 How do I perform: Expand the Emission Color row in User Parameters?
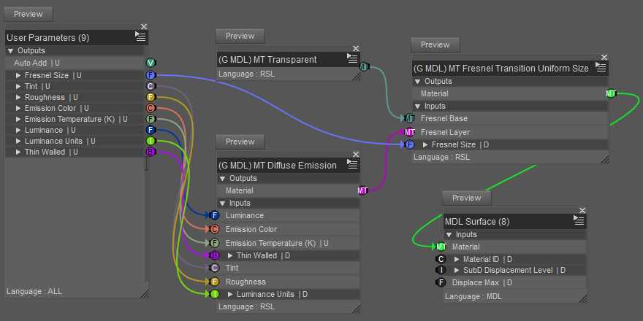tap(18, 108)
